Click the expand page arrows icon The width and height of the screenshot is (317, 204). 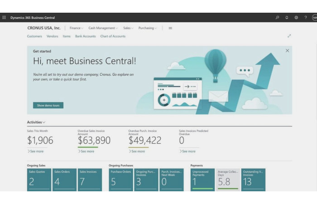tap(289, 36)
